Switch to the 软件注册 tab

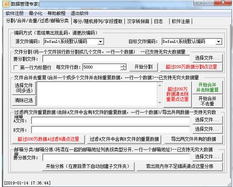[181, 21]
